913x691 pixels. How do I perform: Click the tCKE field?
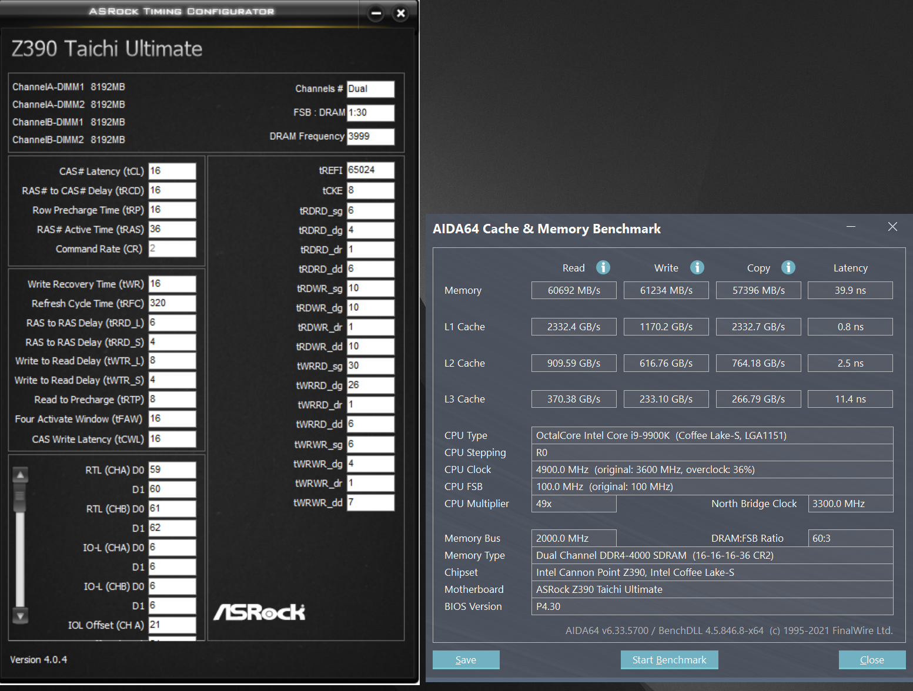pyautogui.click(x=371, y=190)
